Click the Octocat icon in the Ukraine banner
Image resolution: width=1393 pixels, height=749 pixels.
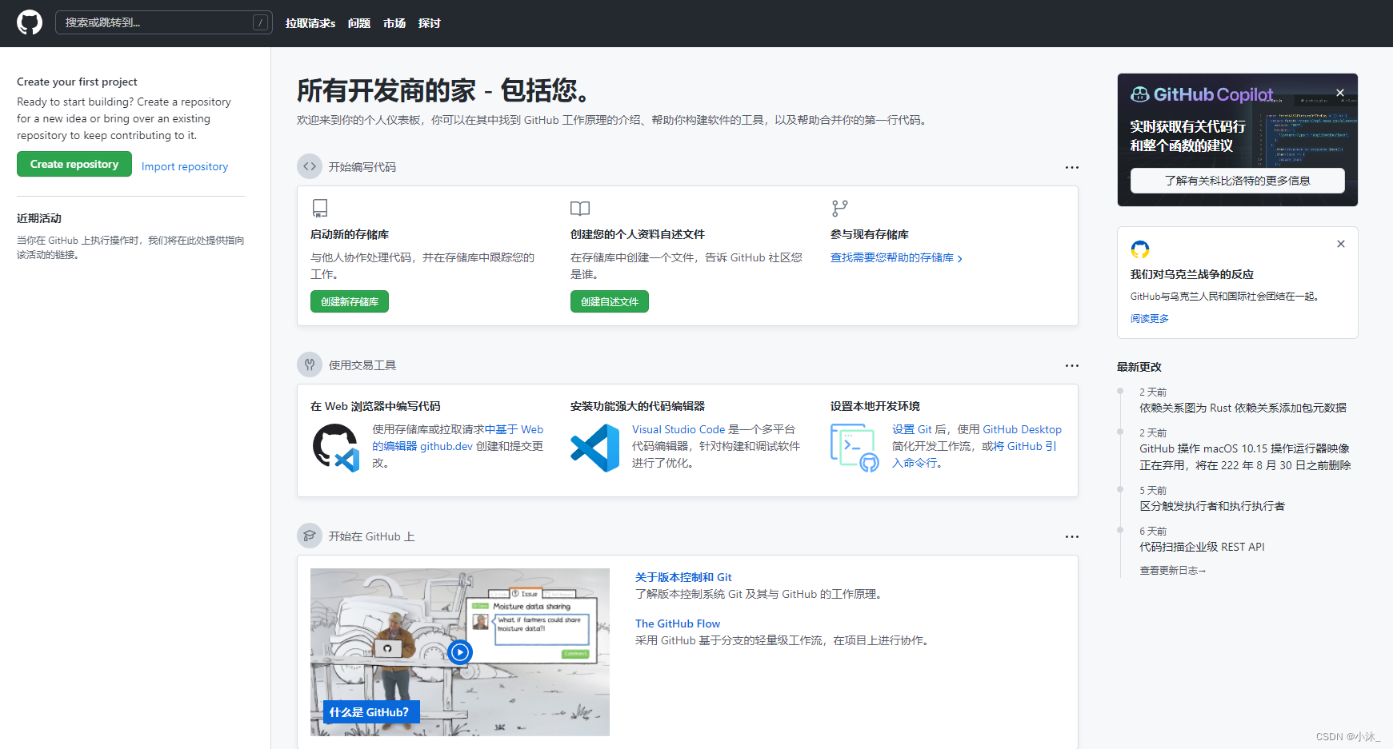click(1140, 249)
